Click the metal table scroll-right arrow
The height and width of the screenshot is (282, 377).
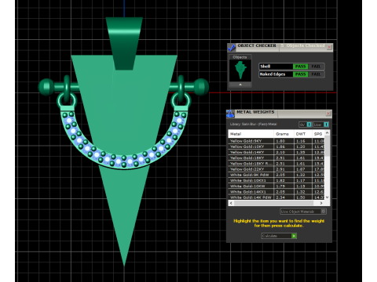[321, 203]
